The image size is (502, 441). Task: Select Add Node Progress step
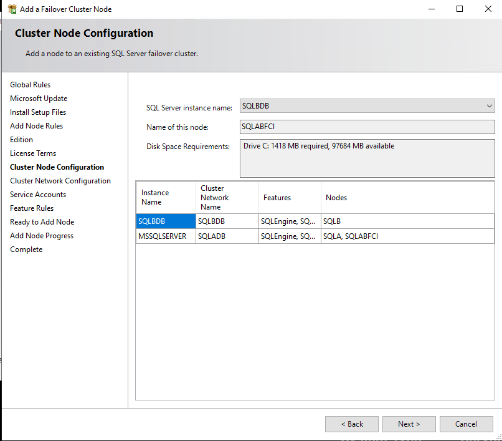click(42, 236)
